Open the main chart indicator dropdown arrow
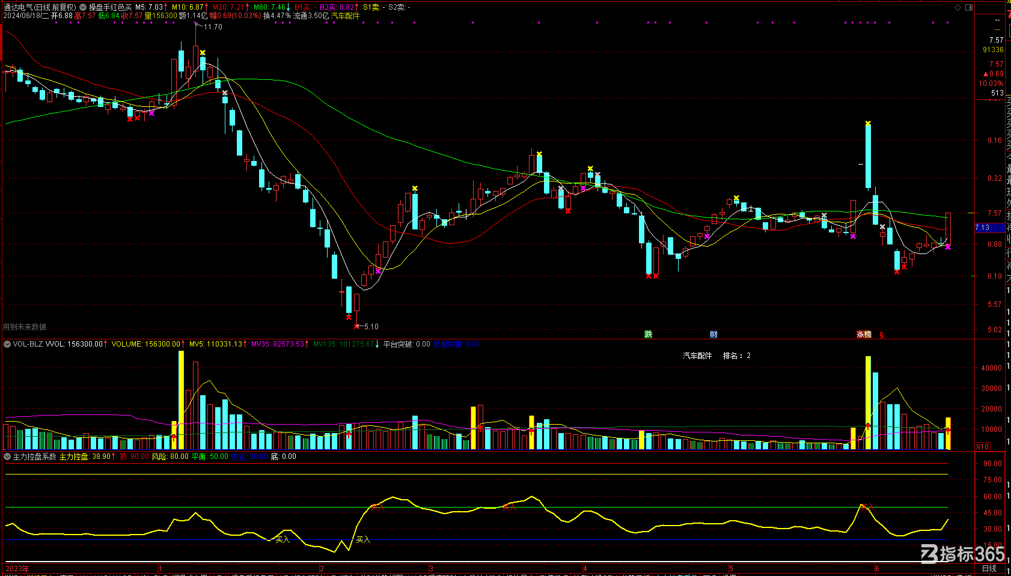The image size is (1011, 576). [x=83, y=7]
